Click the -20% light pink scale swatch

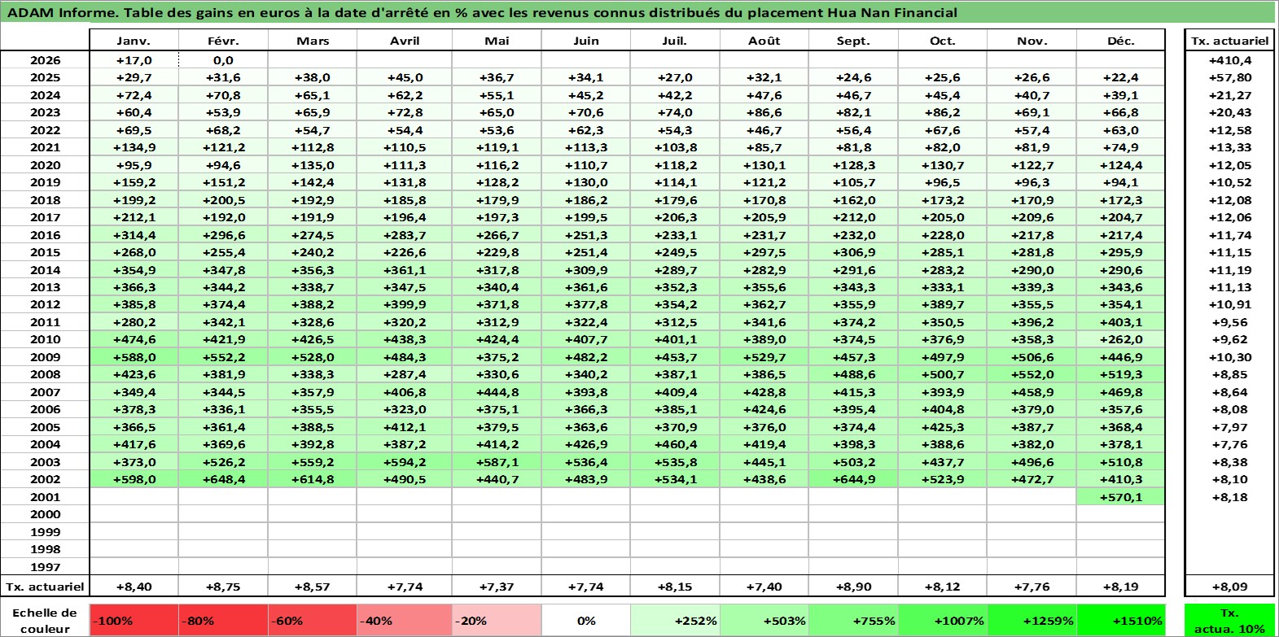(497, 621)
